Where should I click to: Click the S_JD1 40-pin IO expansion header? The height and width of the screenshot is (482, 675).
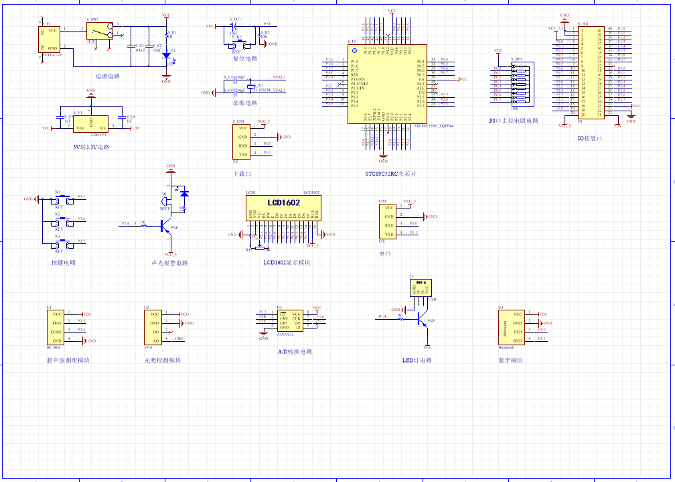591,73
